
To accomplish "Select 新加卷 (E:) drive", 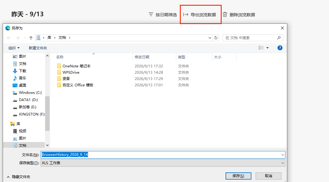I will (x=25, y=107).
